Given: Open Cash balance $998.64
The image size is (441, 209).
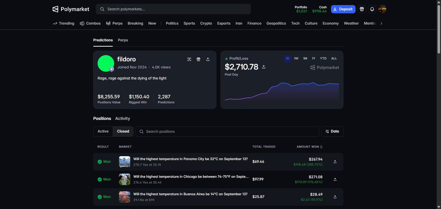Looking at the screenshot, I should tap(319, 9).
